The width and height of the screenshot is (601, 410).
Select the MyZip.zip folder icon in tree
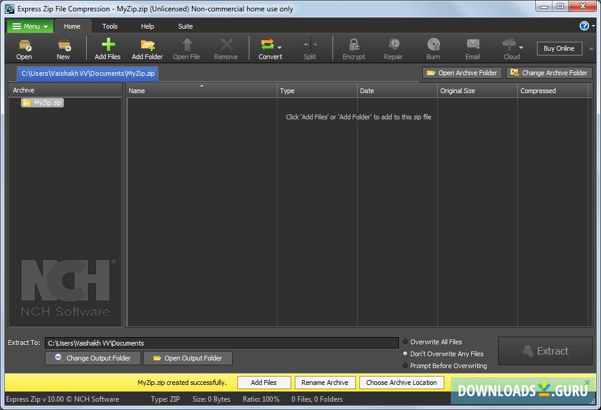tap(26, 103)
